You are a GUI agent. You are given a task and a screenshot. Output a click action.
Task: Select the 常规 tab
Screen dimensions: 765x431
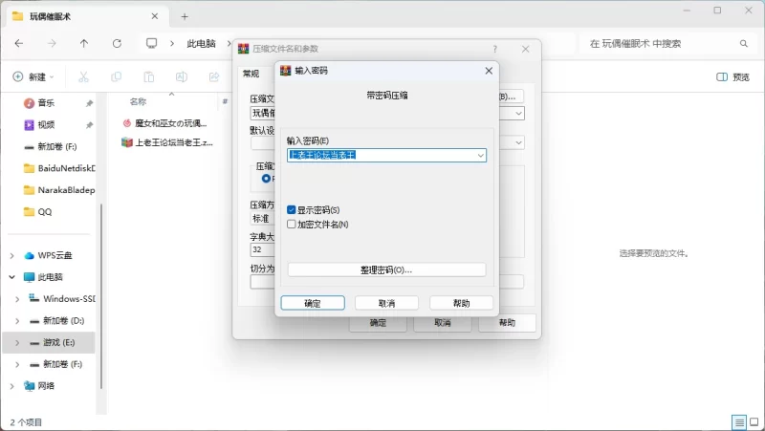tap(251, 74)
